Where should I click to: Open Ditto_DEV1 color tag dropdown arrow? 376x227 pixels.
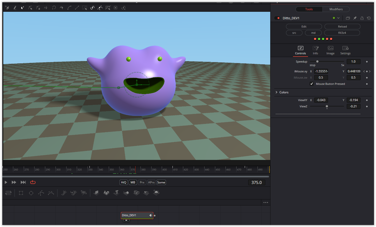pos(338,18)
